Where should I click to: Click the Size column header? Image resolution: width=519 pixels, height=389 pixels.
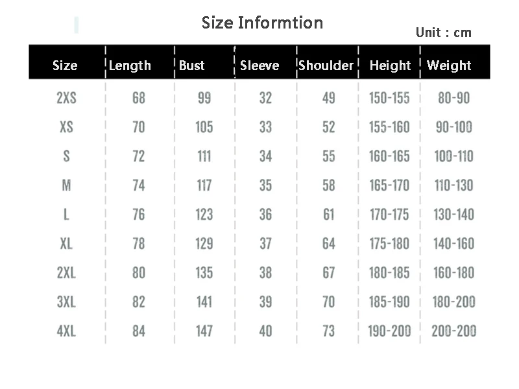[x=65, y=65]
